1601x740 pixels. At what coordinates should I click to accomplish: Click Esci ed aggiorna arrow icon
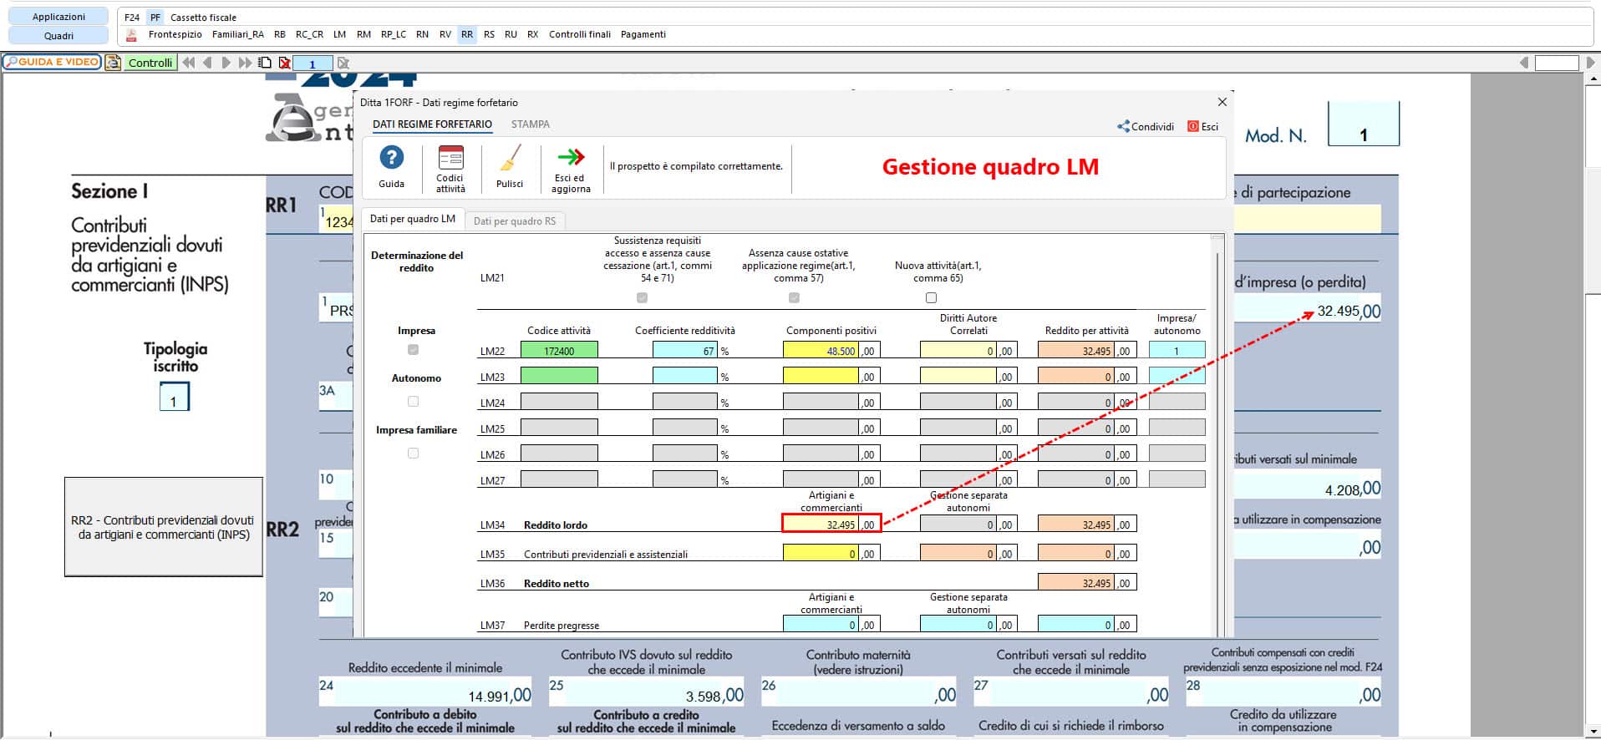pos(572,157)
